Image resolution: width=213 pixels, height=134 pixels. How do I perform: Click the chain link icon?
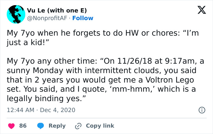click(78, 125)
